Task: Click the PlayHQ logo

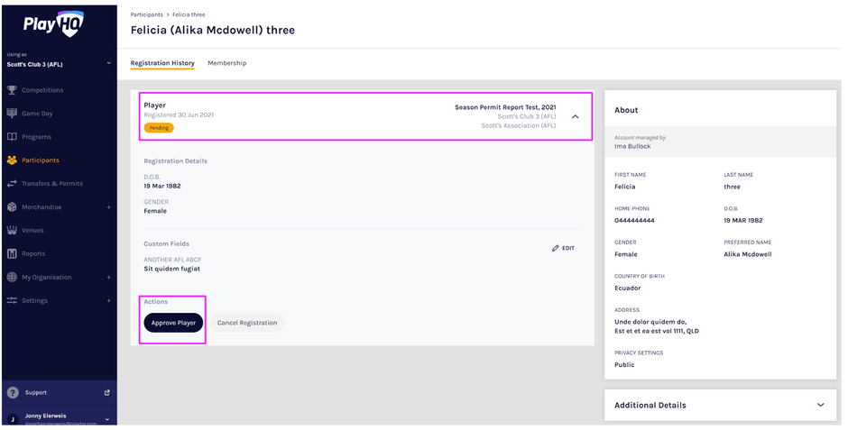Action: coord(53,24)
